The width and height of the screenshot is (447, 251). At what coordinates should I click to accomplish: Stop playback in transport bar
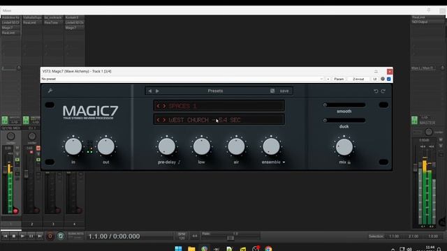(x=14, y=236)
